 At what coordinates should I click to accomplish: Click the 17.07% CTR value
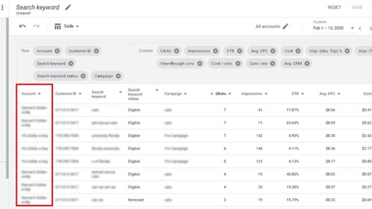click(x=292, y=110)
